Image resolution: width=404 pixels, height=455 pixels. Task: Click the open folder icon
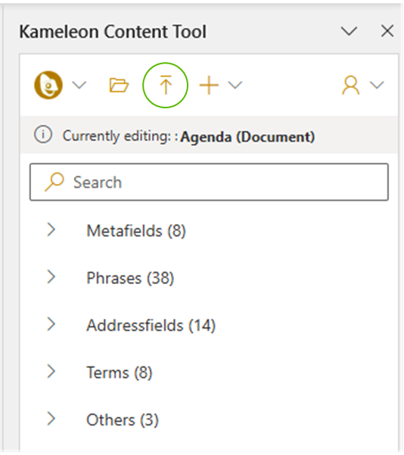(119, 86)
